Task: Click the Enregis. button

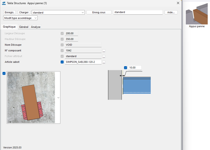Action: tap(10, 12)
